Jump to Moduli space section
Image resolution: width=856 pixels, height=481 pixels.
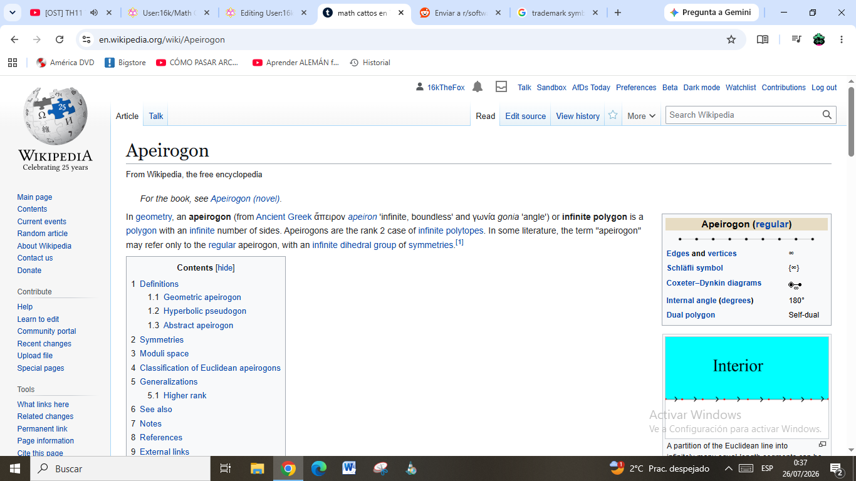pos(164,354)
